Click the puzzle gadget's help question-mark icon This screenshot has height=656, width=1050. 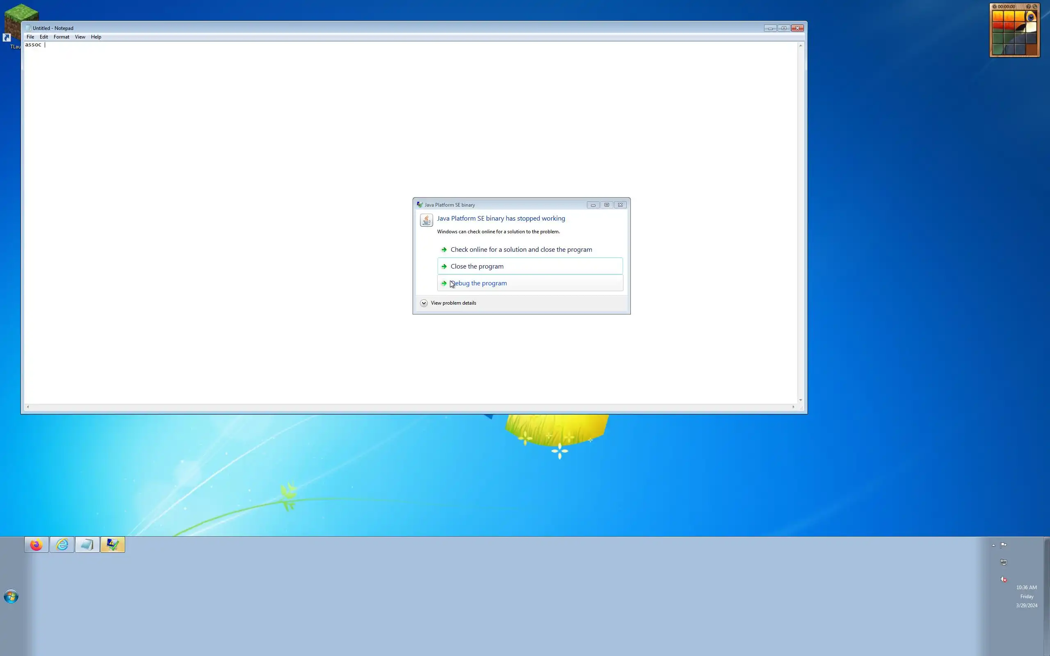[x=1028, y=7]
